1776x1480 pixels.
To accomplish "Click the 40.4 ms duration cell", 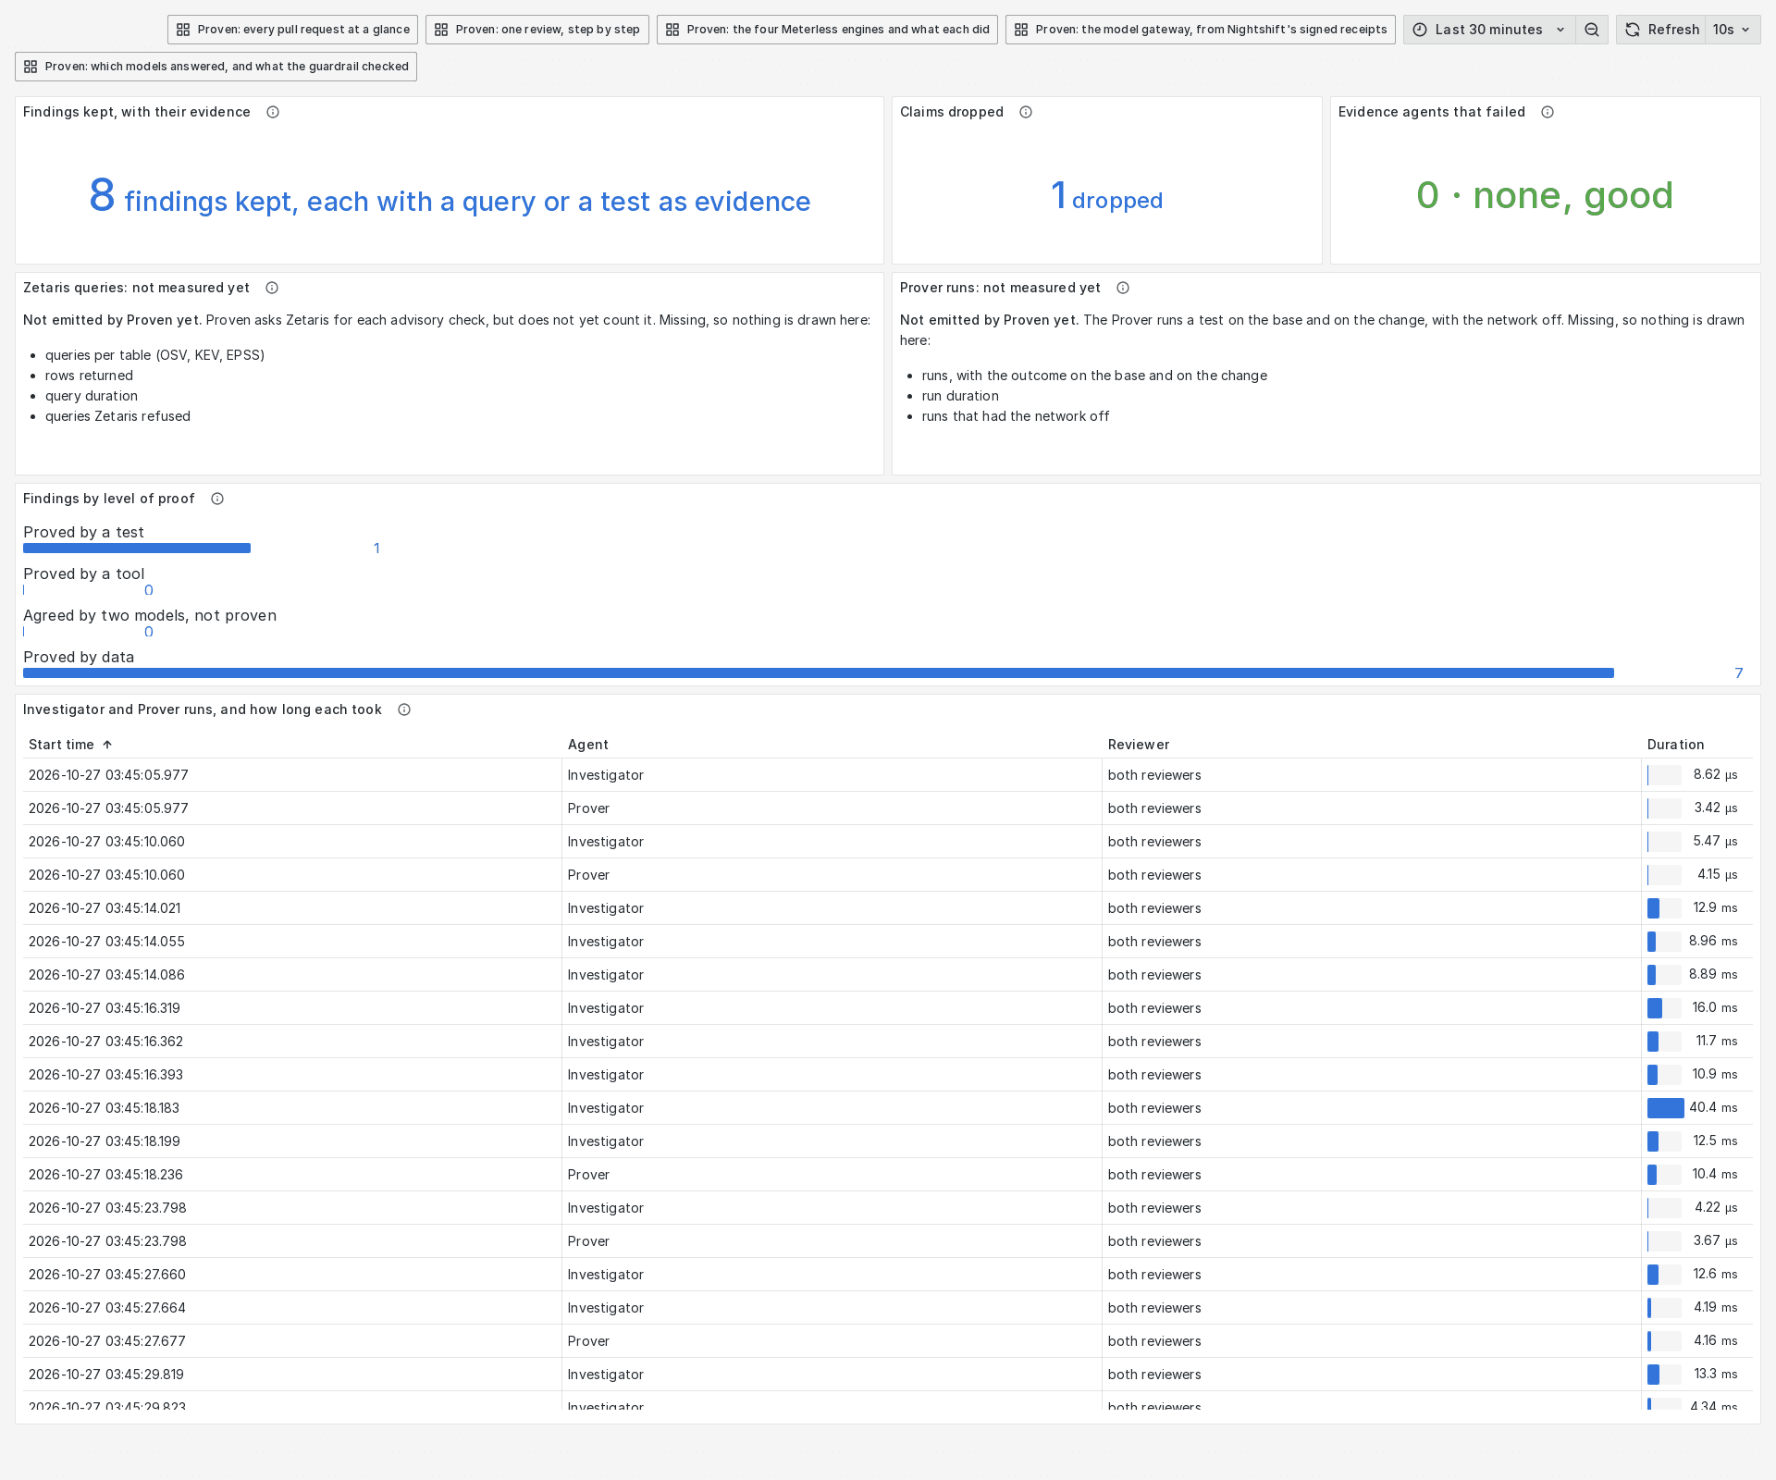I will [x=1696, y=1108].
